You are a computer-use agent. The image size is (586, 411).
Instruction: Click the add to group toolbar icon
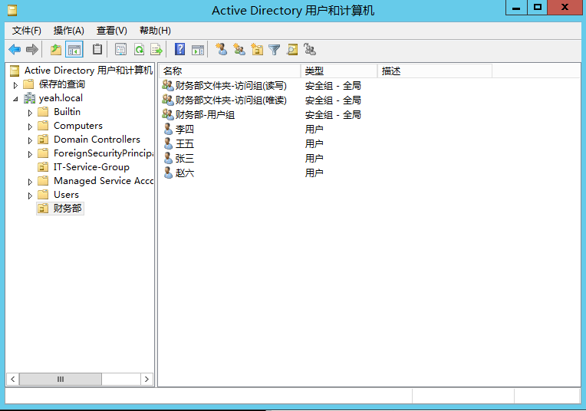click(310, 49)
